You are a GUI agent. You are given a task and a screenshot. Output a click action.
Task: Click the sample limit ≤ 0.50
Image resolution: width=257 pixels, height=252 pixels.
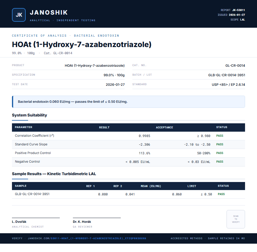(x=206, y=194)
